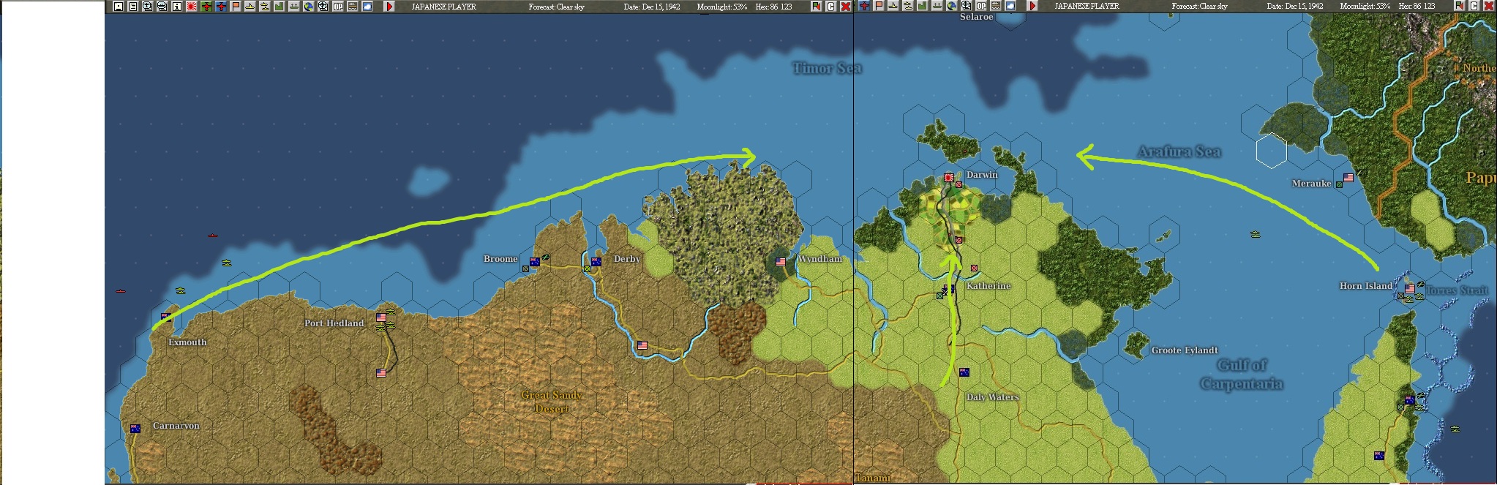Select the US flag base at Port Hedland
Viewport: 1497px width, 485px height.
click(x=381, y=317)
